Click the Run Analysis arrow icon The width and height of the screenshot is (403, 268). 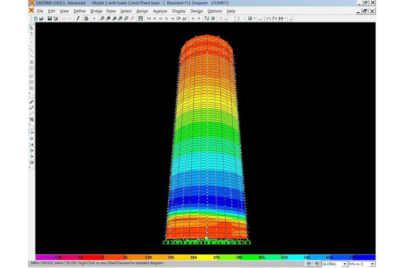95,19
